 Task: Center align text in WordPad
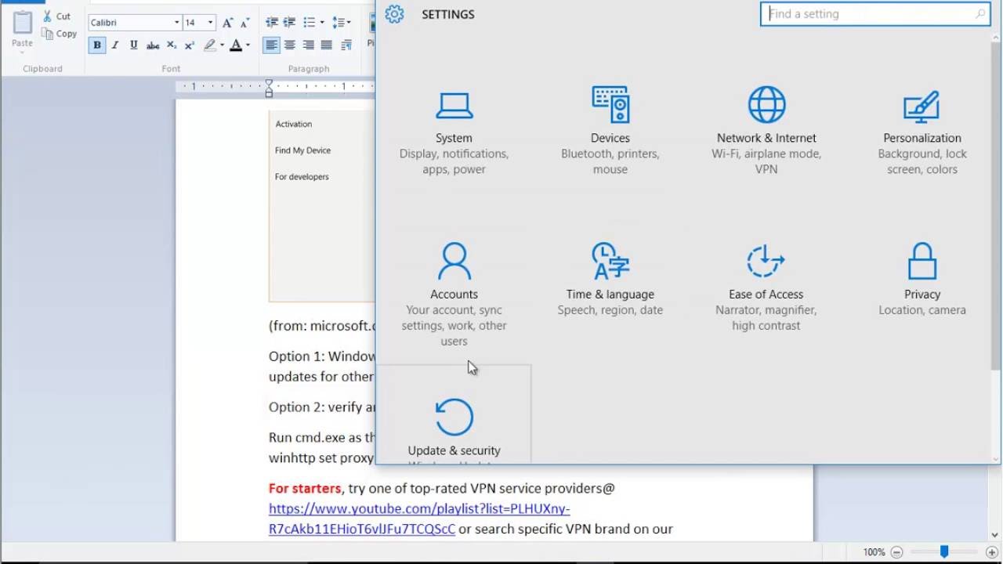click(290, 45)
